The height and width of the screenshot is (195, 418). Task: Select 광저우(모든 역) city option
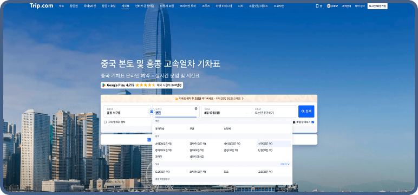(x=198, y=144)
